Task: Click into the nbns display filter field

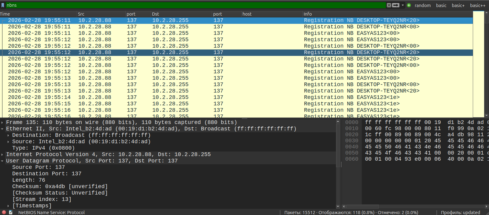Action: pos(196,5)
